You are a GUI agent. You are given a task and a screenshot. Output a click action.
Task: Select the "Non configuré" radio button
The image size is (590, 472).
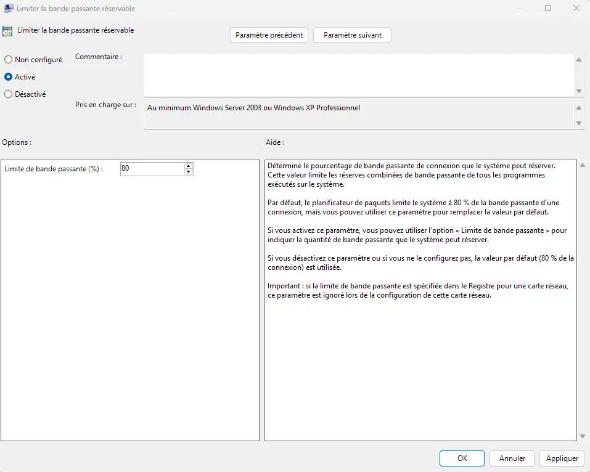coord(7,59)
